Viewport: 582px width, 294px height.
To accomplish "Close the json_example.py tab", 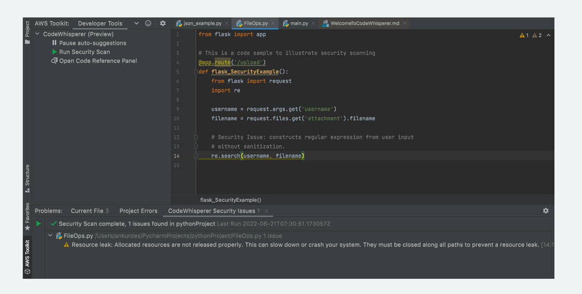I will (226, 23).
